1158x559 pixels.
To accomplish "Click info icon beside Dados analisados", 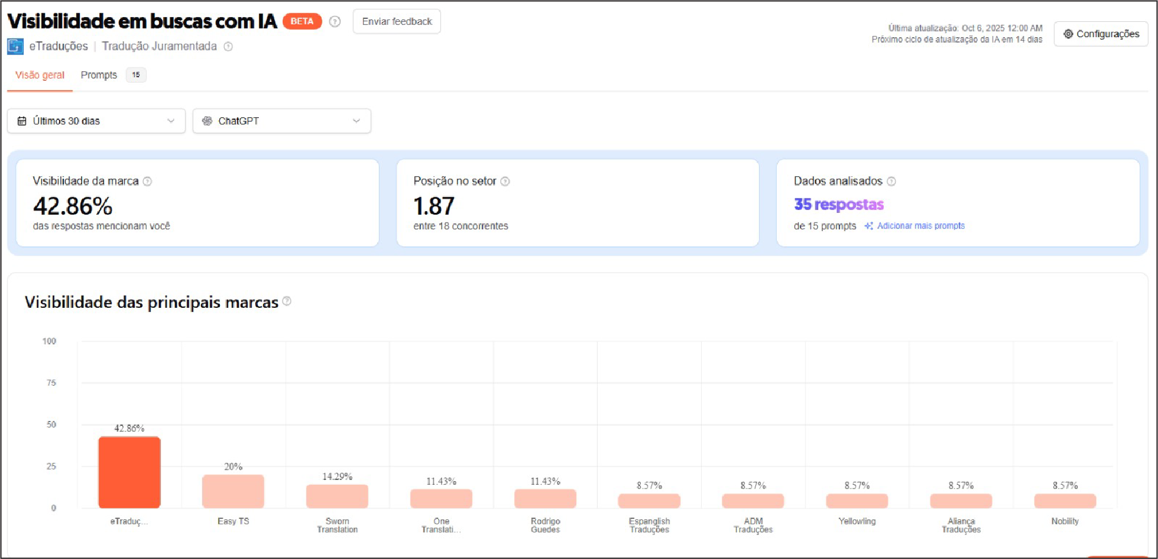I will 891,181.
